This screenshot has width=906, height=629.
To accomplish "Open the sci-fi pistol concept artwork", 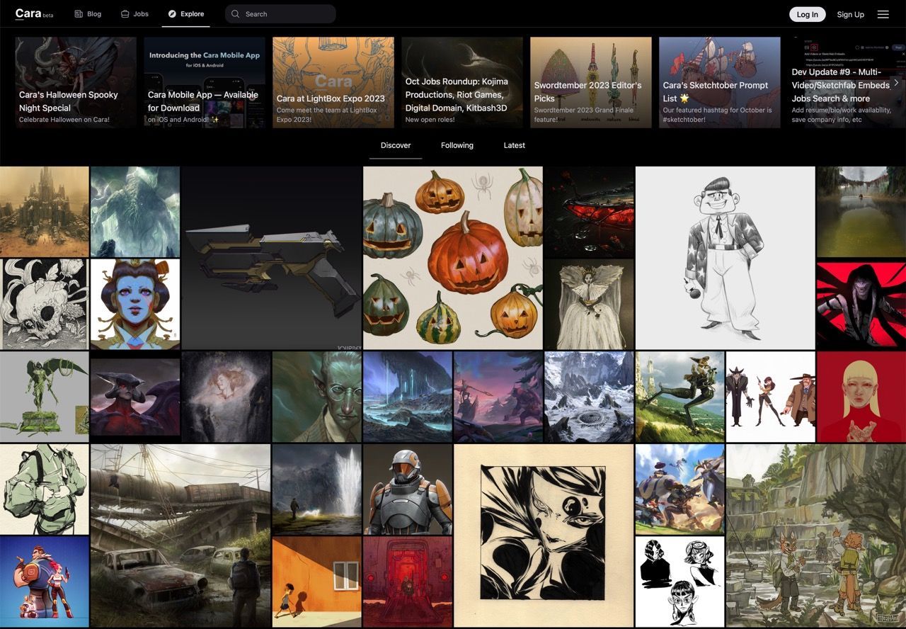I will click(x=272, y=258).
